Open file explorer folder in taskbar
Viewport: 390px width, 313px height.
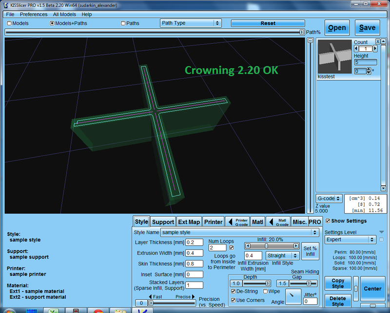120,311
